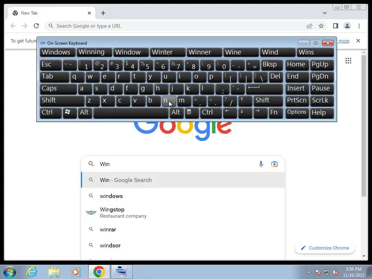This screenshot has width=372, height=279.
Task: Click the page vertical scrollbar
Action: (364, 126)
